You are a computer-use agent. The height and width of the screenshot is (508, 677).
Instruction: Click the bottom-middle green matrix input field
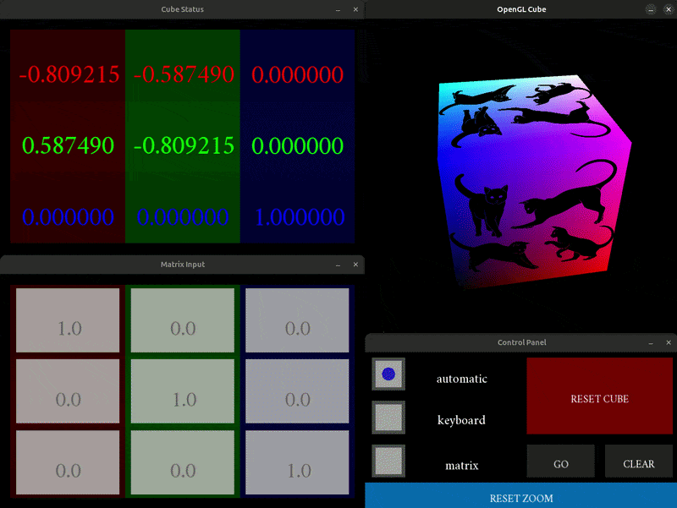(x=183, y=462)
